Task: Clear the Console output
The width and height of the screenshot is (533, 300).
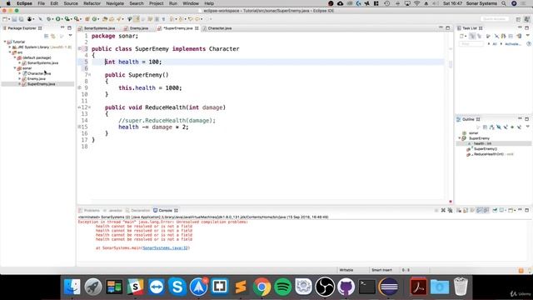Action: tap(459, 210)
